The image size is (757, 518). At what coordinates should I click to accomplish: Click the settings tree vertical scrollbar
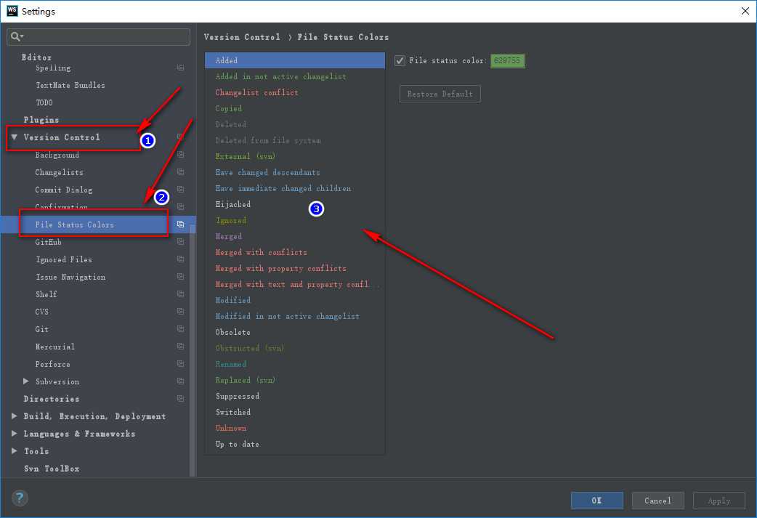[193, 350]
